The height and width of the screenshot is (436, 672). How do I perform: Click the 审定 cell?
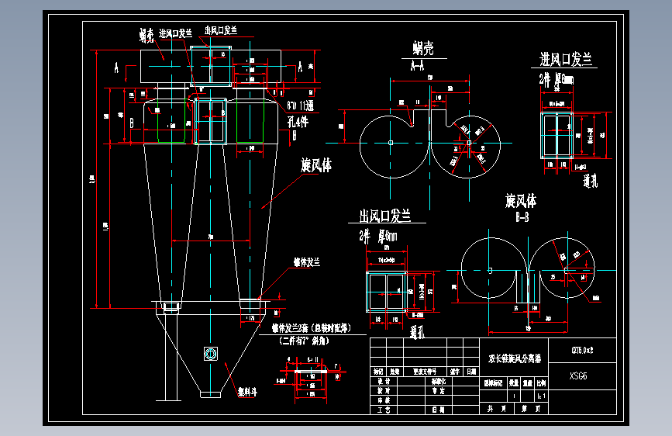439,390
